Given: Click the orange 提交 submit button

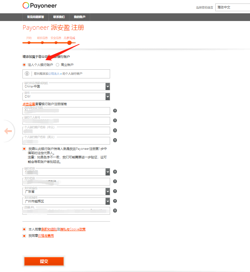Looking at the screenshot, I should (44, 261).
